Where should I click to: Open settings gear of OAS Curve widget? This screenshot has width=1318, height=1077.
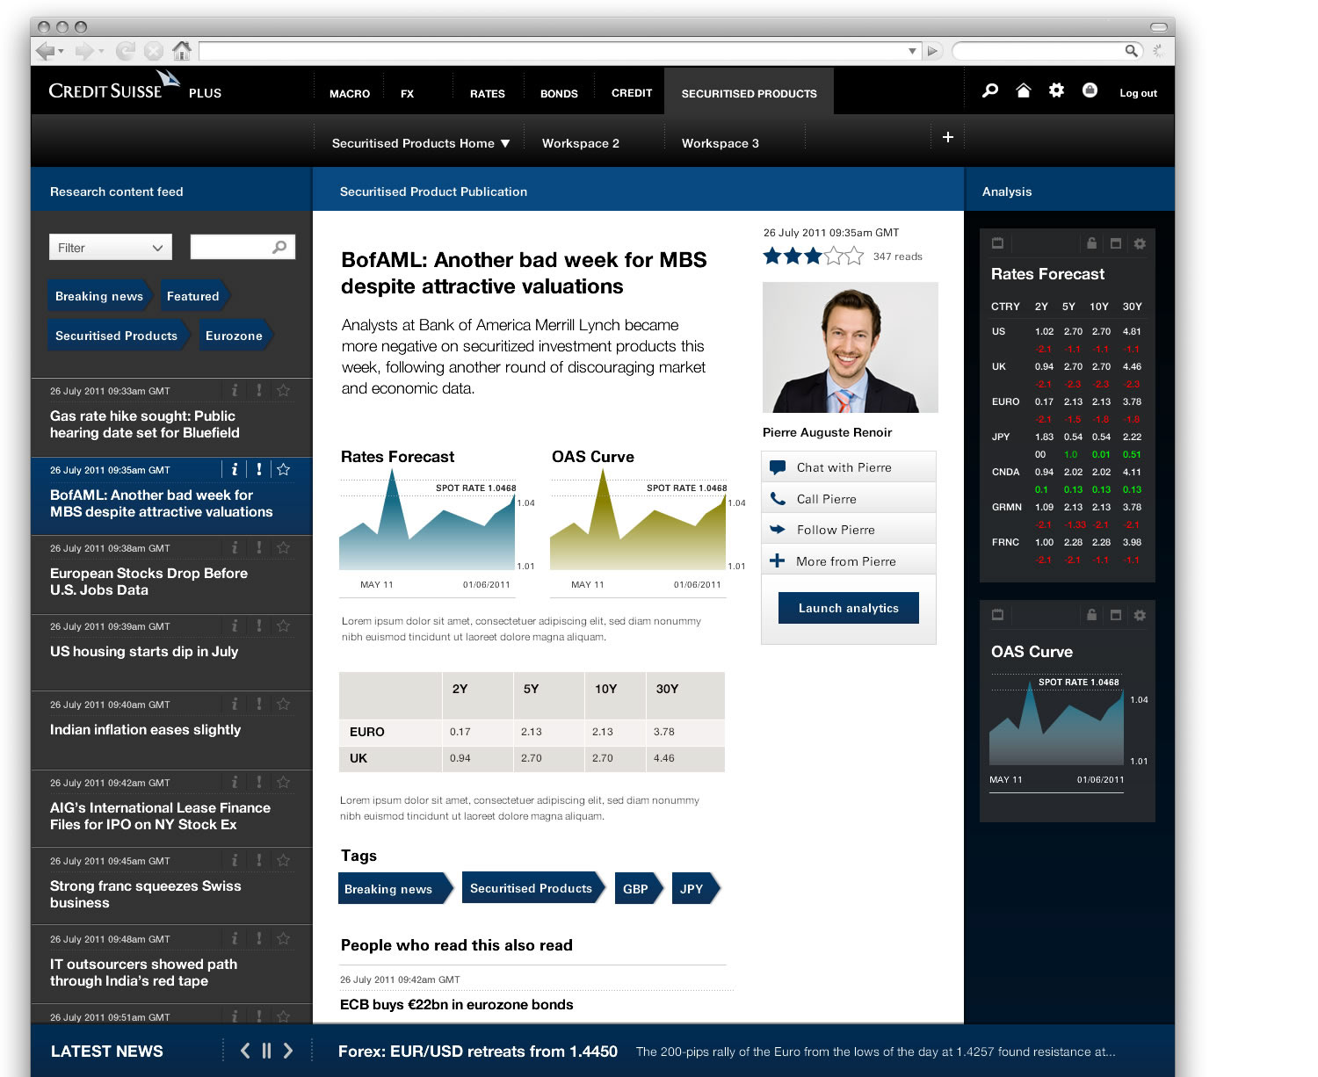1140,615
